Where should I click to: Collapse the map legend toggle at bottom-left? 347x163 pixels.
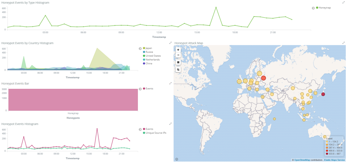click(x=177, y=159)
